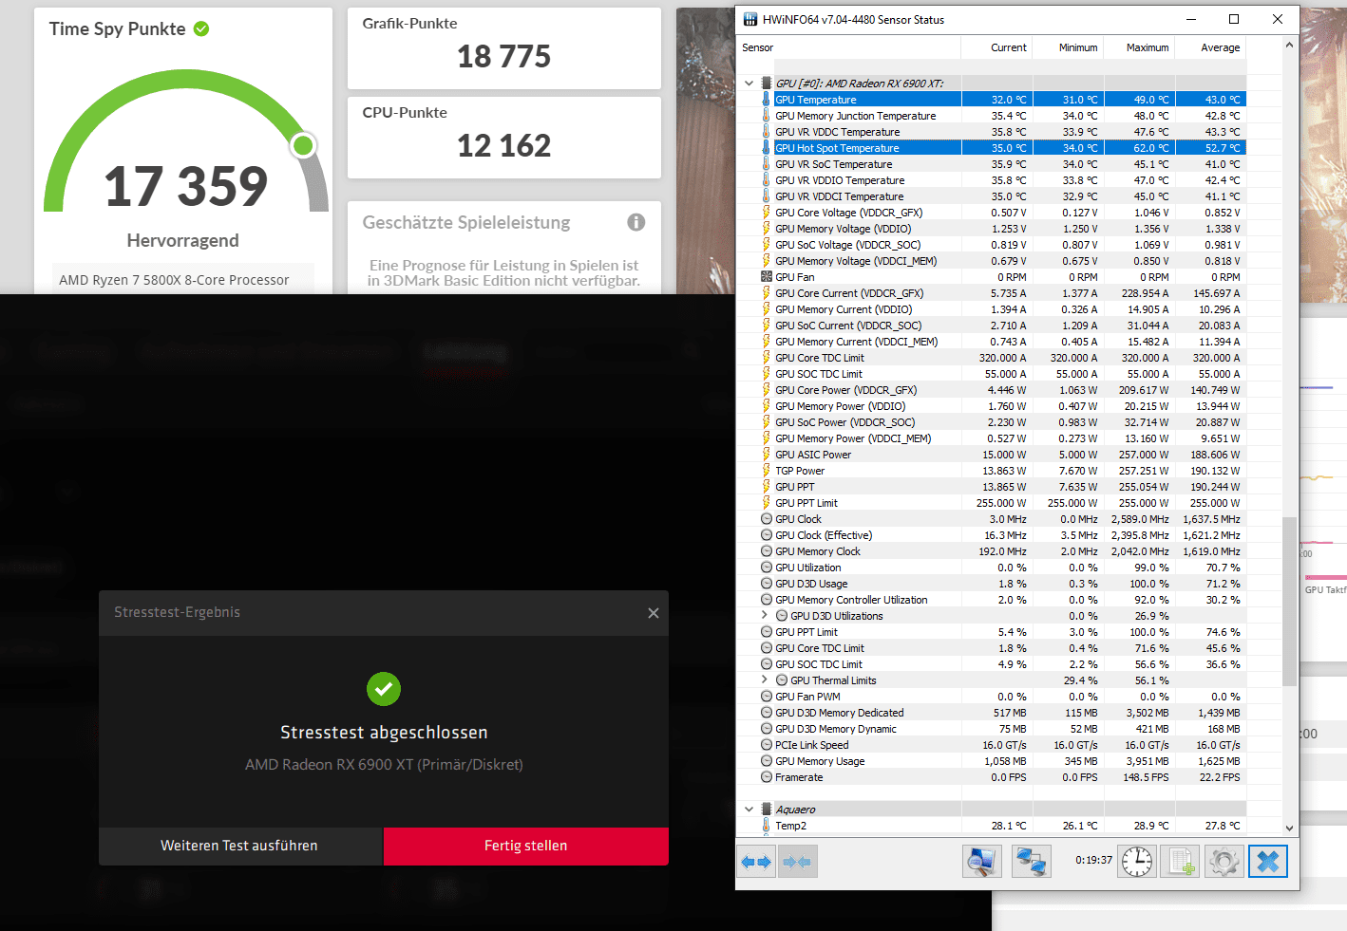Viewport: 1347px width, 931px height.
Task: Click the sensor list scrollbar down arrow
Action: [1289, 828]
